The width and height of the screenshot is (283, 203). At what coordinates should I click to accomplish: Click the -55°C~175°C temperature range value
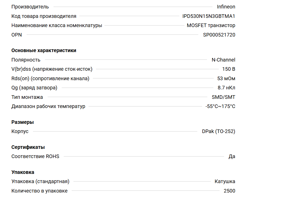click(x=220, y=106)
